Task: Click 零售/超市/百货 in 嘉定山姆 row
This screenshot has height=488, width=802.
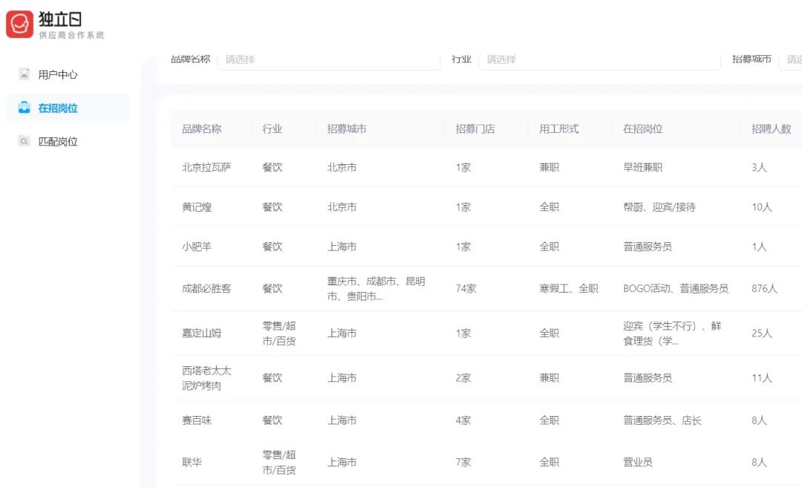Action: pyautogui.click(x=279, y=333)
